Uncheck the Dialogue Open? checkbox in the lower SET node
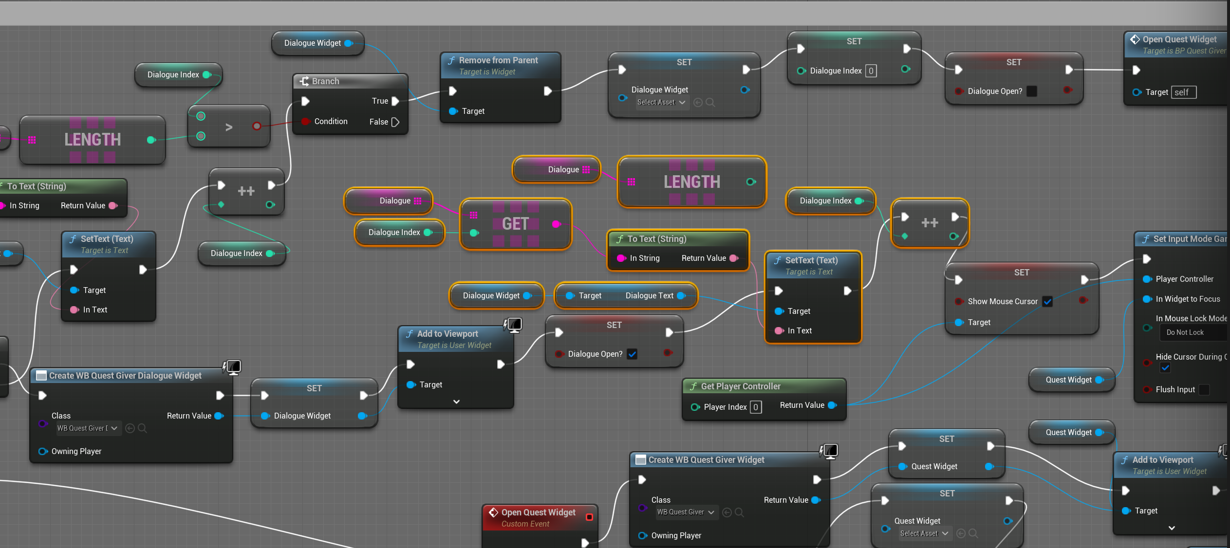The width and height of the screenshot is (1230, 548). [632, 354]
